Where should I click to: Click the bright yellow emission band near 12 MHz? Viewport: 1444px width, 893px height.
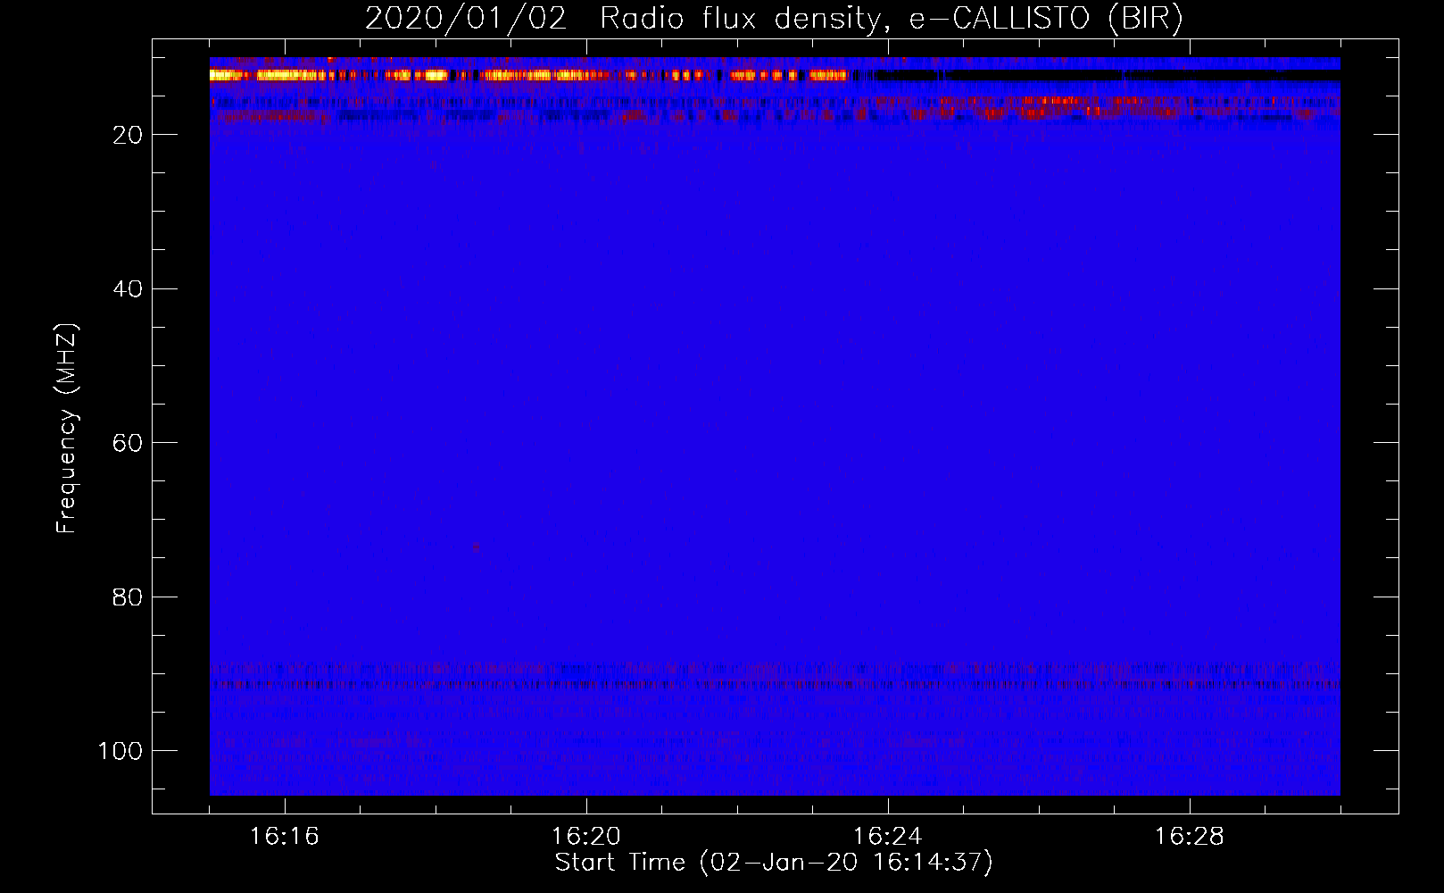pyautogui.click(x=528, y=76)
